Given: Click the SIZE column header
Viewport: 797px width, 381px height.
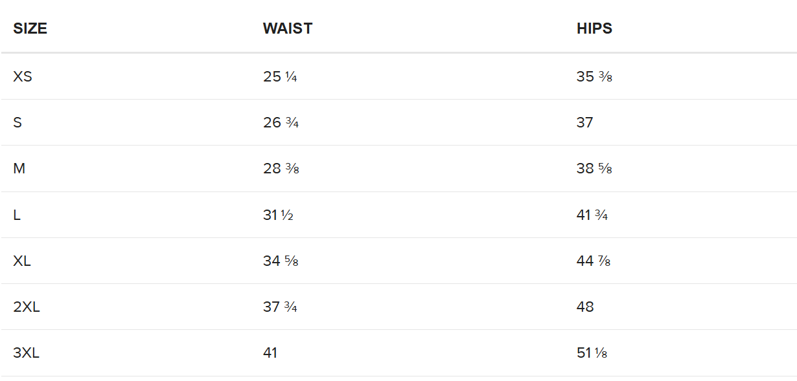Looking at the screenshot, I should tap(30, 28).
